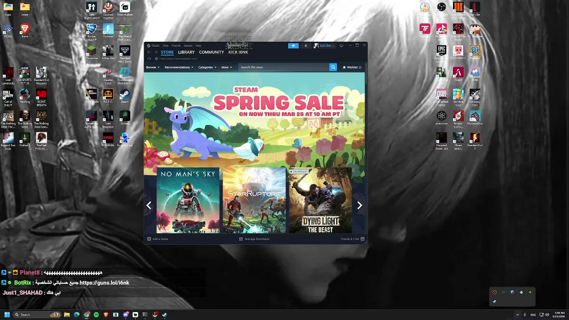Switch to the LIBRARY tab

pyautogui.click(x=186, y=52)
